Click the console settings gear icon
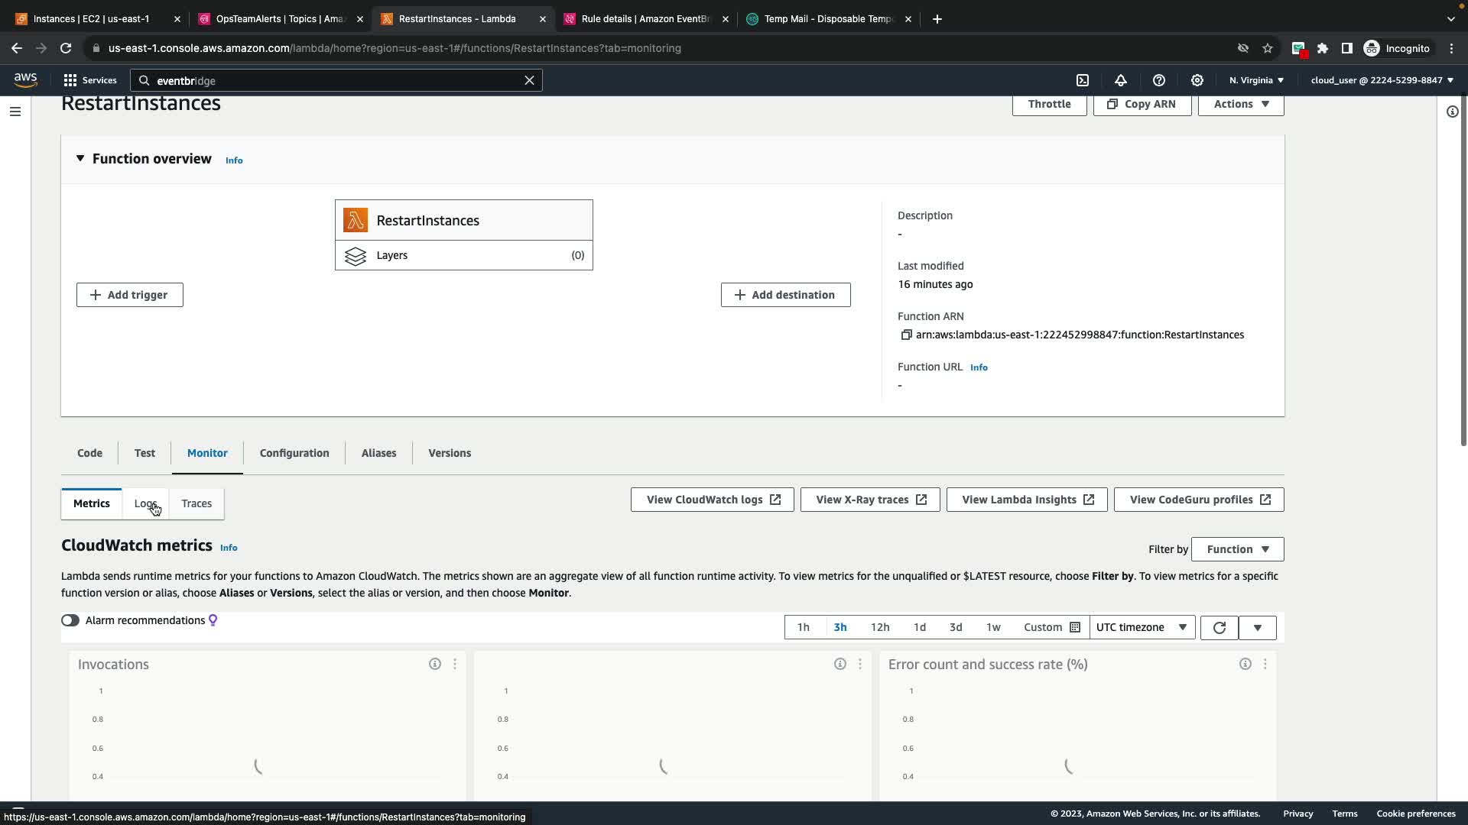 [x=1197, y=80]
